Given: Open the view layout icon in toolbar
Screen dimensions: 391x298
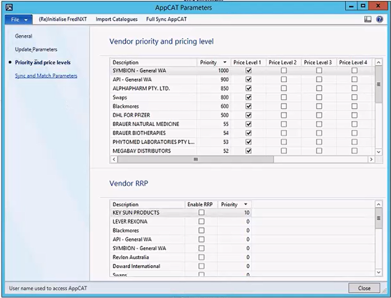Looking at the screenshot, I should click(368, 19).
